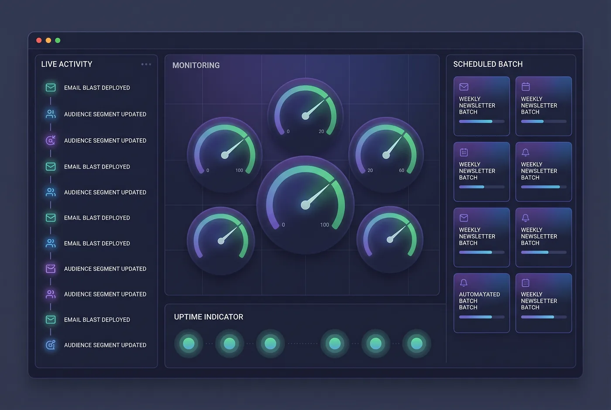
Task: Click the dotted-grid calendar icon in Scheduled Batch
Action: (526, 283)
